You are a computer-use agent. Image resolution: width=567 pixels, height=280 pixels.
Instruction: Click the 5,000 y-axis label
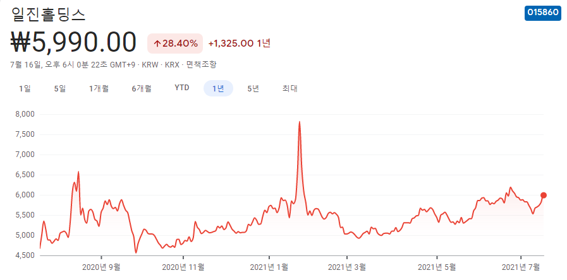tap(26, 236)
